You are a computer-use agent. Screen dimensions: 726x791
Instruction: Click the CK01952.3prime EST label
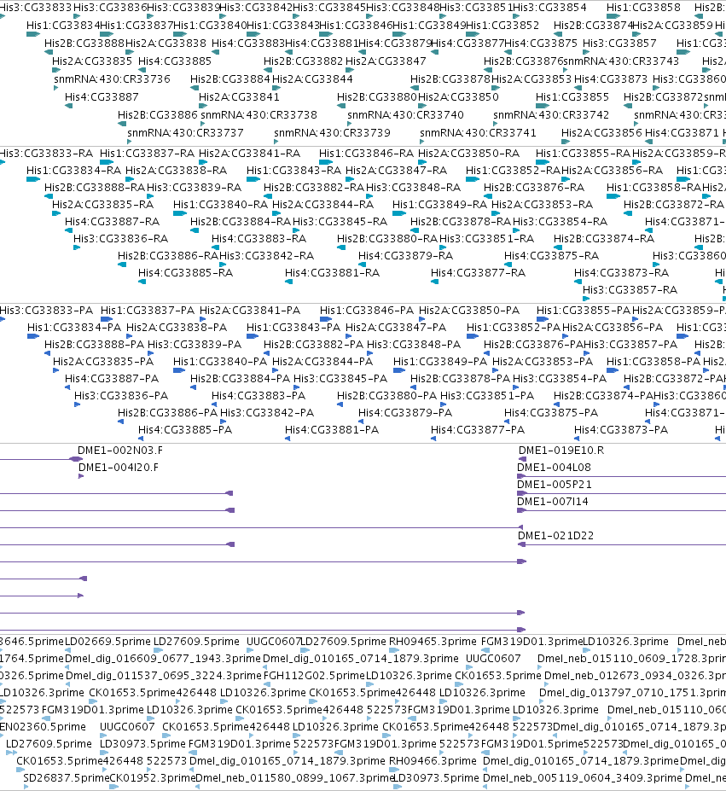tap(153, 778)
